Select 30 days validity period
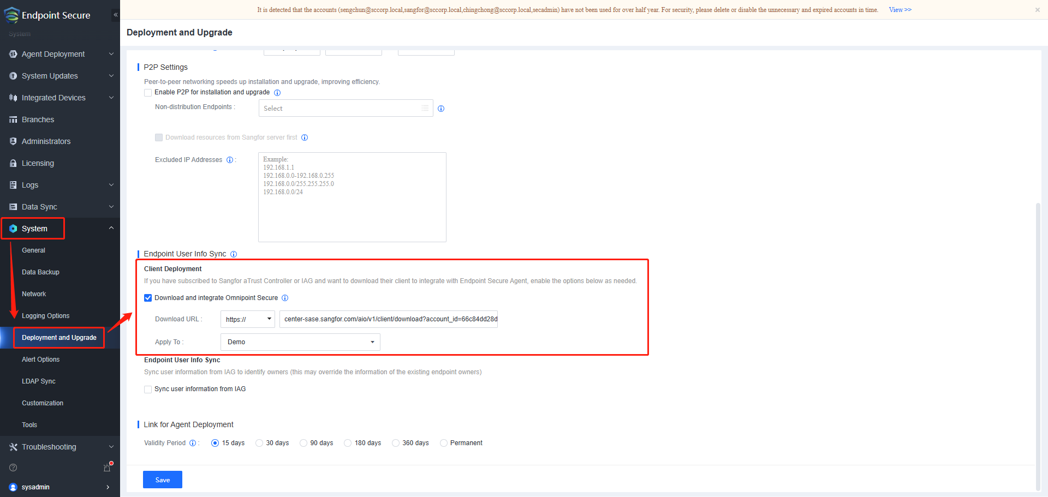1048x497 pixels. click(259, 443)
